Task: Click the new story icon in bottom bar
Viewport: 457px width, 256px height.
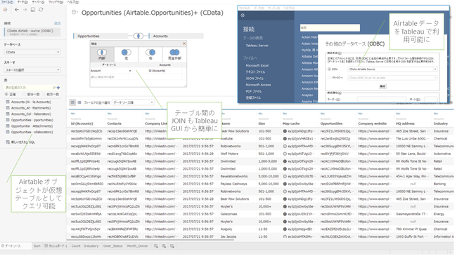Action: tap(172, 246)
